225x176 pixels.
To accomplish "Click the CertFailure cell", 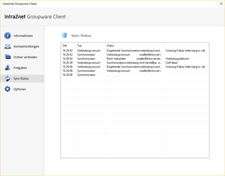I will 172,63.
